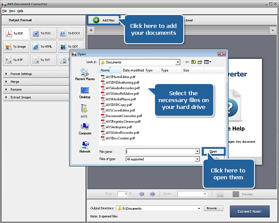Open the Help menu
The width and height of the screenshot is (279, 223).
[20, 11]
